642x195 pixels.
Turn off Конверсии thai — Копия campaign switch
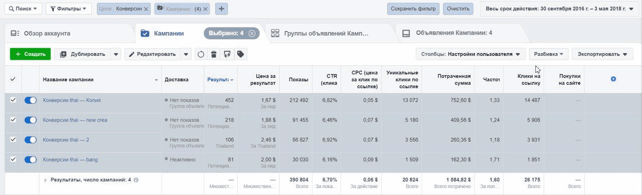click(x=31, y=100)
